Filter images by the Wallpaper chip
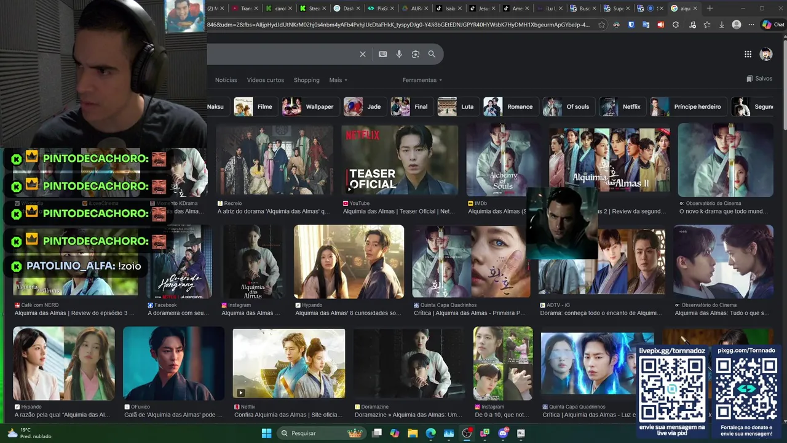787x443 pixels. click(309, 106)
